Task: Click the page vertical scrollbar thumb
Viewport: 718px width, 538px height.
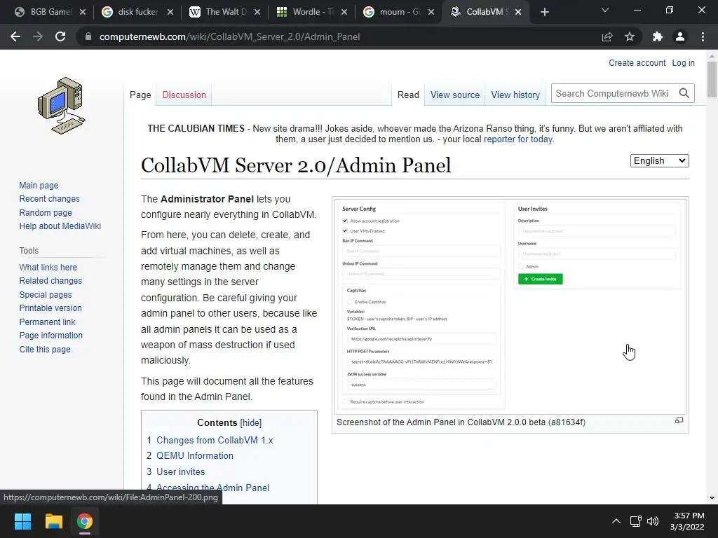Action: [x=711, y=78]
